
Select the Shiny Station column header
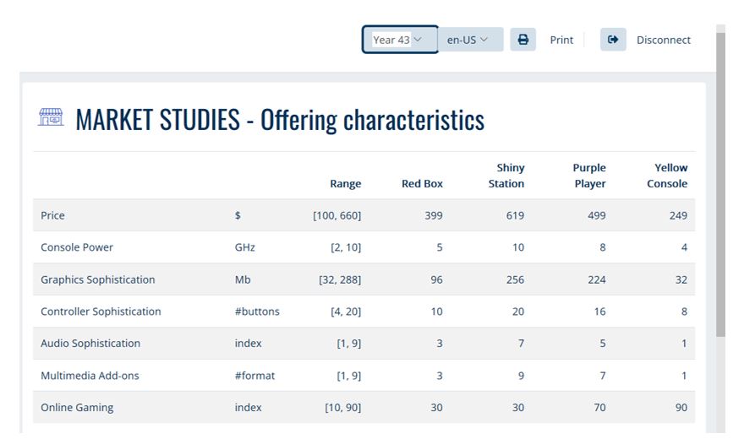pos(506,176)
